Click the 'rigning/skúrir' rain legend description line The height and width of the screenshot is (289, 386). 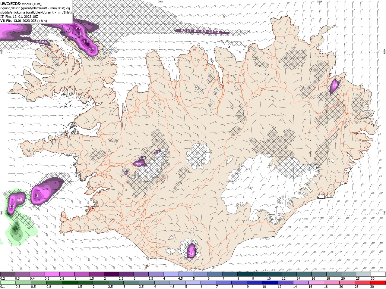click(35, 8)
